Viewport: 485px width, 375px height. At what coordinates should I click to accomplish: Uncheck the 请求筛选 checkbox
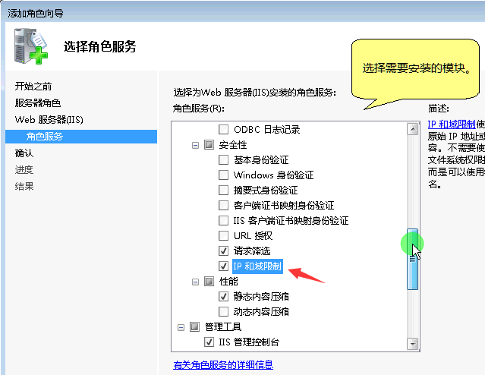coord(223,251)
